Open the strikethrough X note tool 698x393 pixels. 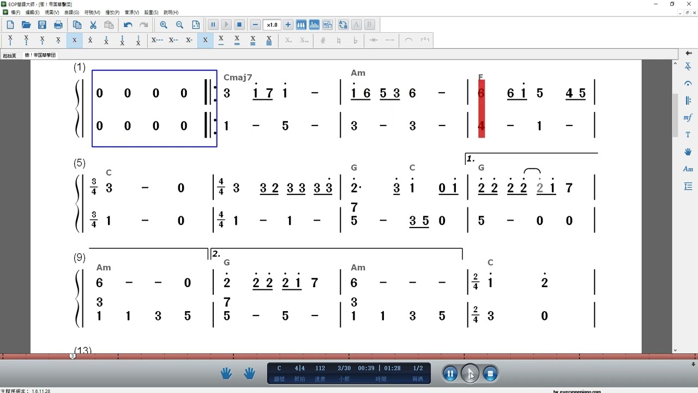(x=688, y=66)
